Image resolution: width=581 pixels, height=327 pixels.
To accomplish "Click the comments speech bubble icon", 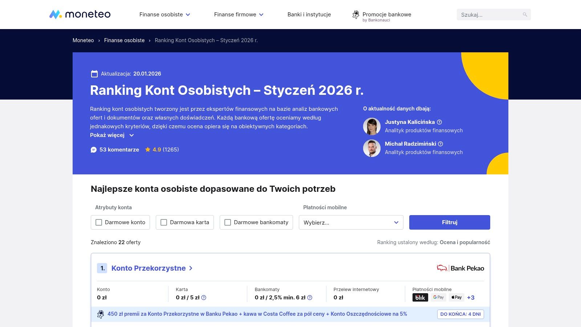I will pos(94,150).
